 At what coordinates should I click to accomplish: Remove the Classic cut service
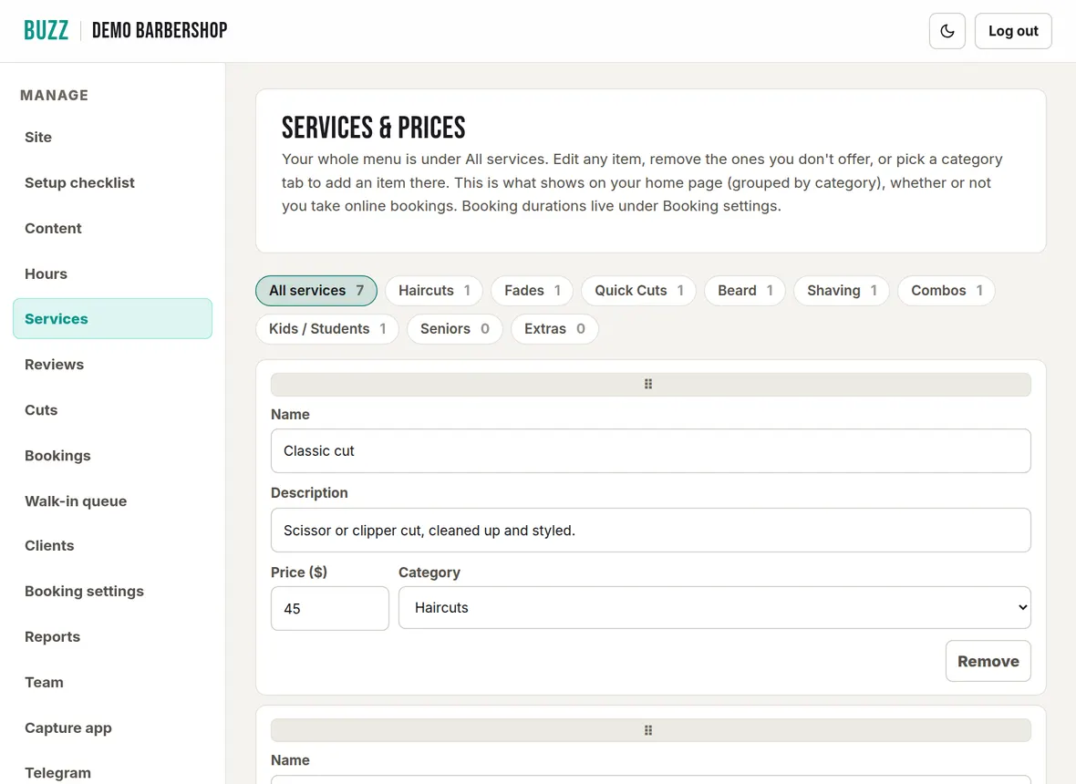tap(988, 661)
